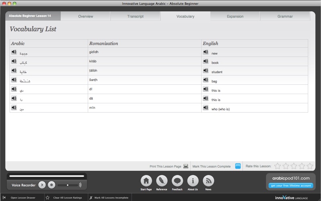The image size is (321, 201).
Task: Click the Absolute Beginner Lesson 14 label
Action: (30, 16)
